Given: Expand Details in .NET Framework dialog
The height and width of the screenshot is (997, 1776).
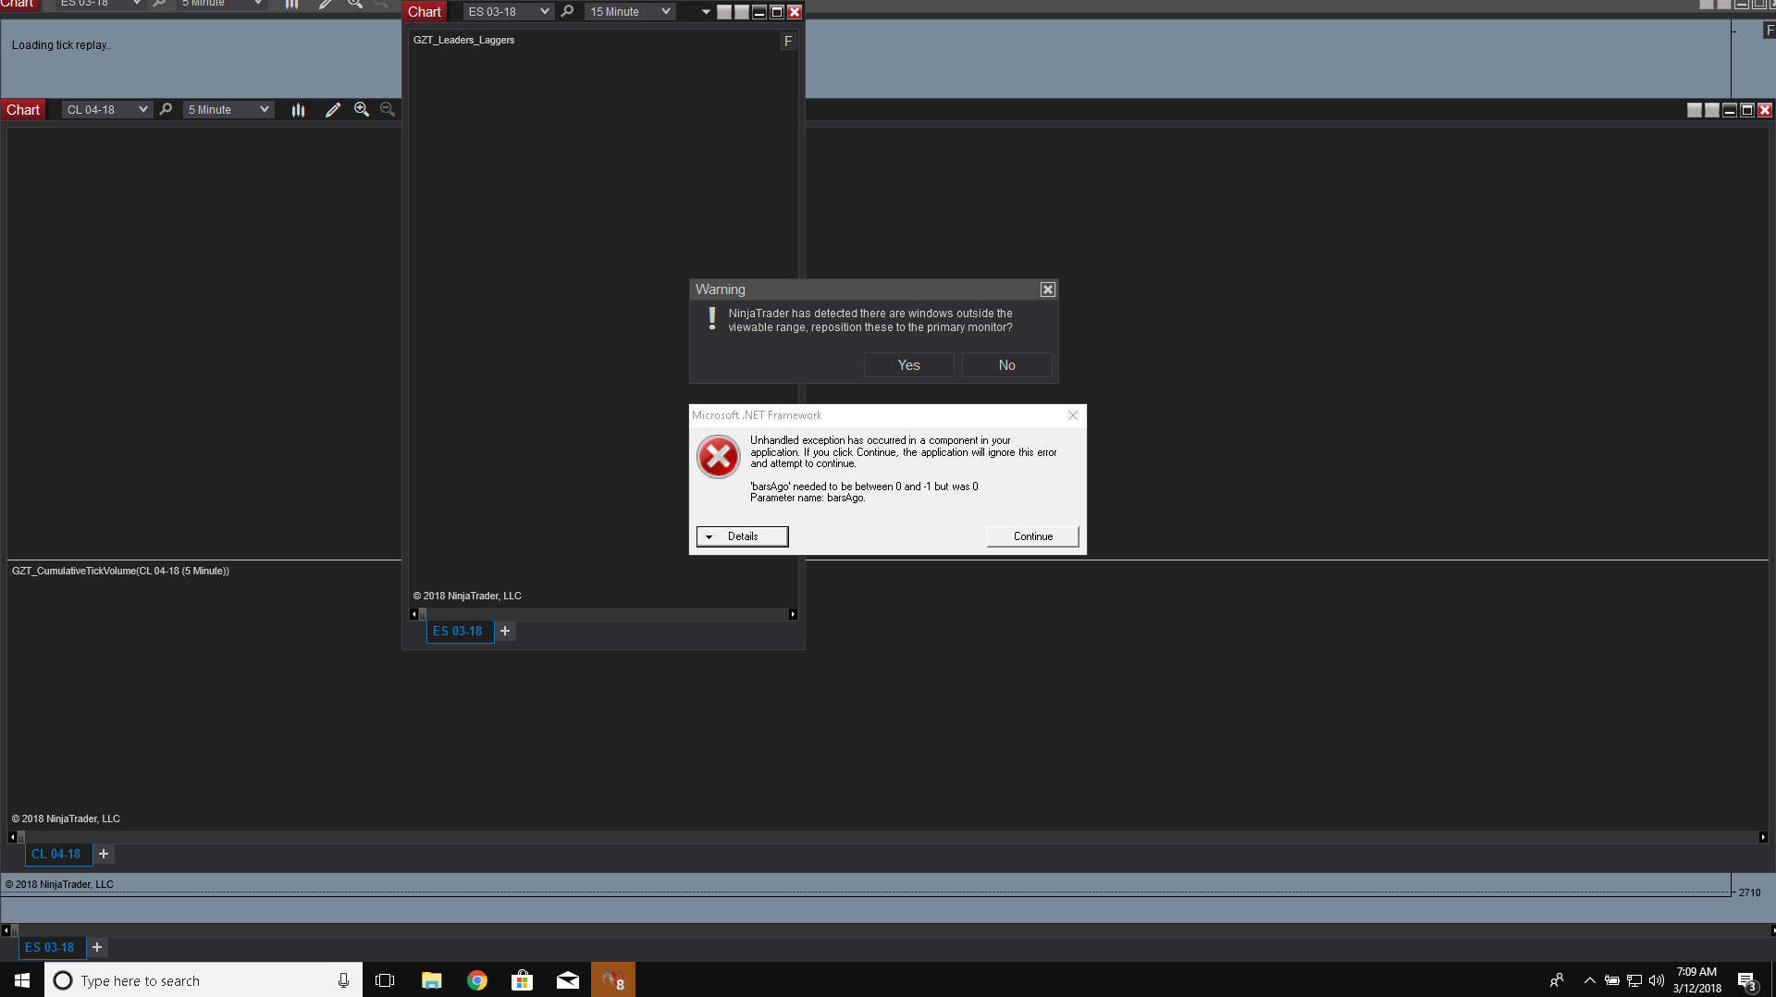Looking at the screenshot, I should (x=743, y=537).
